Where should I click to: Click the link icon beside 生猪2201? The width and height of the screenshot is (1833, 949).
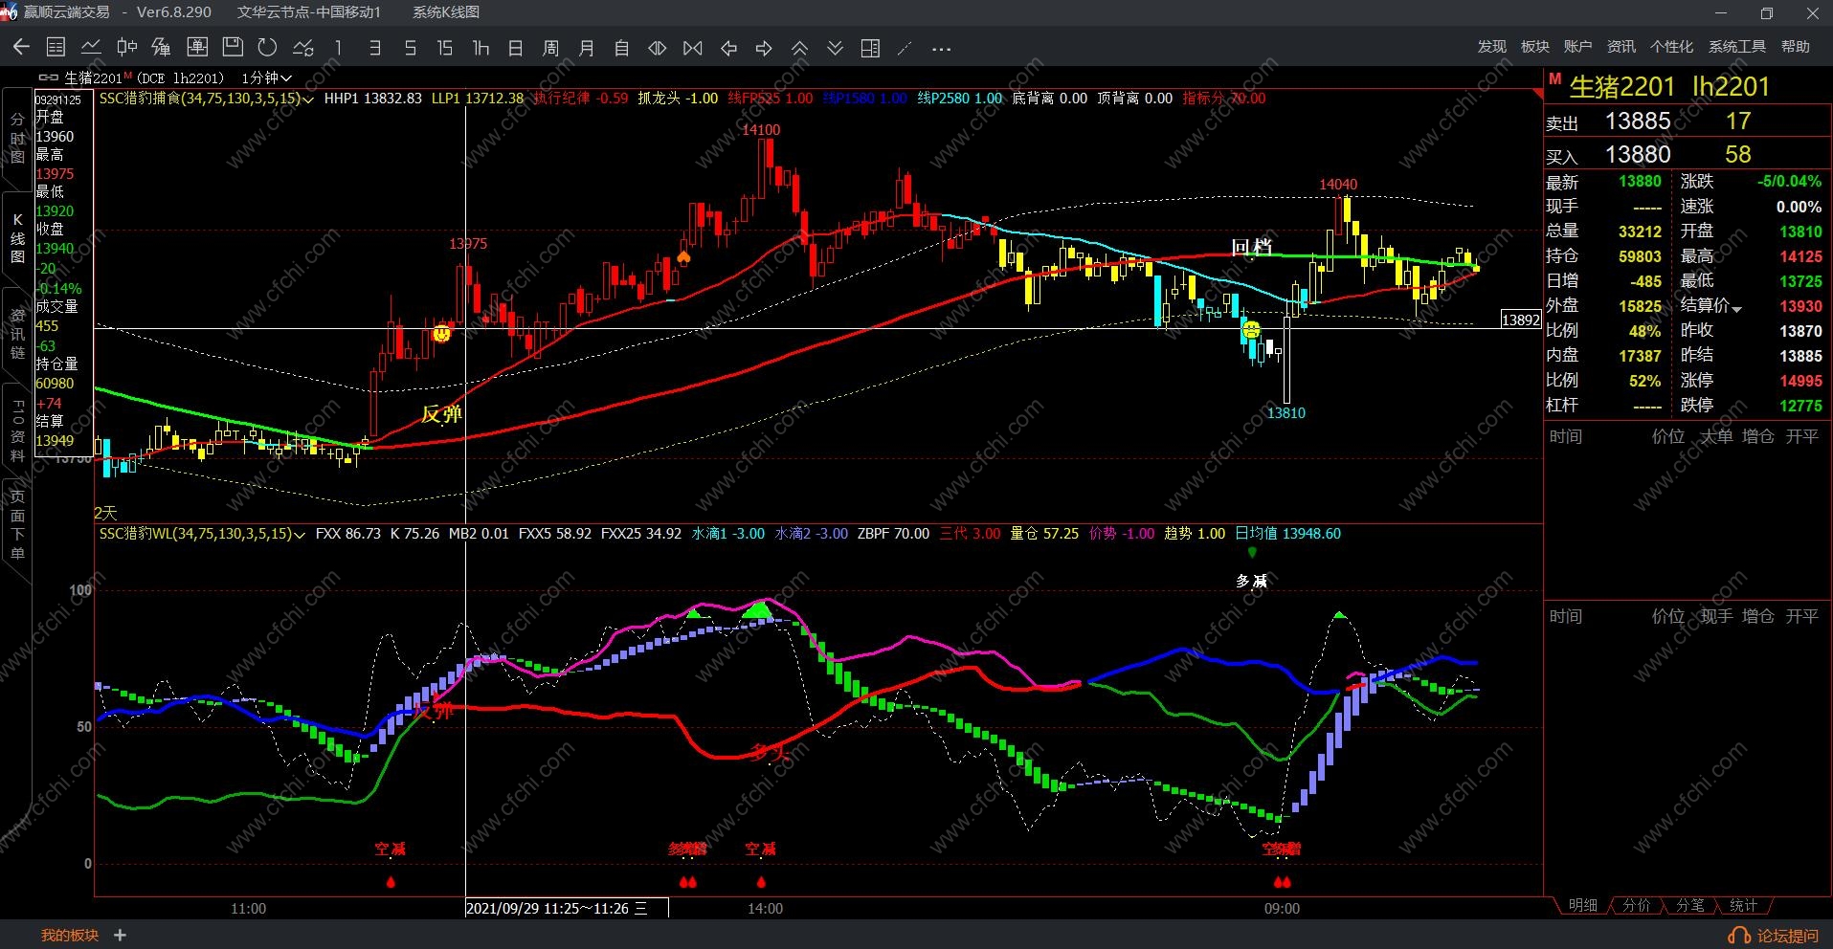[48, 77]
